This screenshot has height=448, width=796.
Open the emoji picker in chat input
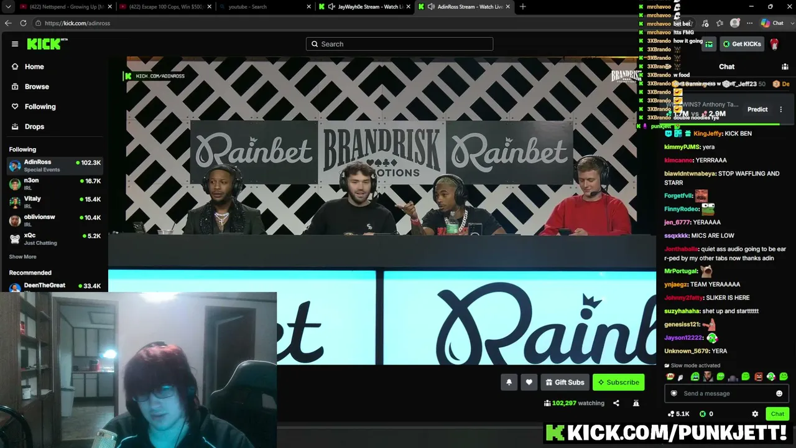pyautogui.click(x=779, y=393)
